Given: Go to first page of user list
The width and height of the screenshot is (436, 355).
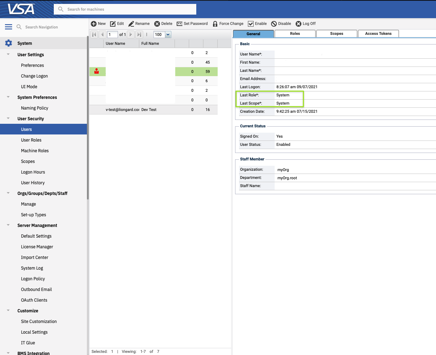Looking at the screenshot, I should click(94, 35).
